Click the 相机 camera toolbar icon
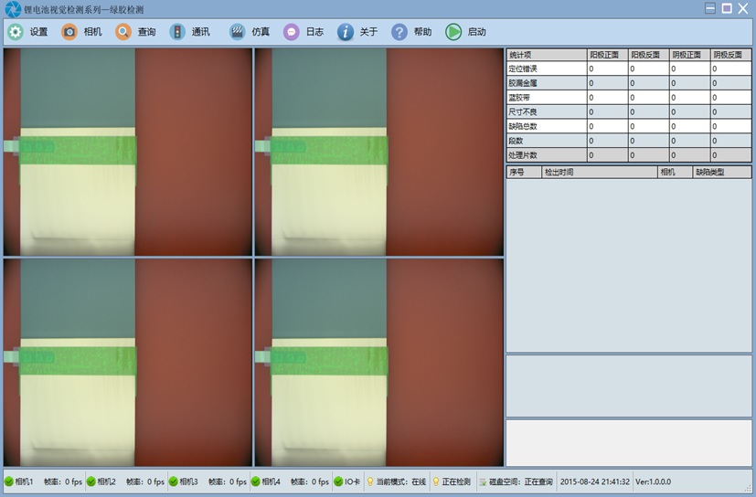 click(x=69, y=32)
